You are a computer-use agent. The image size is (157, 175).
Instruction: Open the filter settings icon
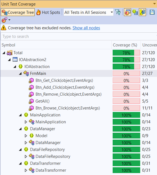pyautogui.click(x=118, y=12)
